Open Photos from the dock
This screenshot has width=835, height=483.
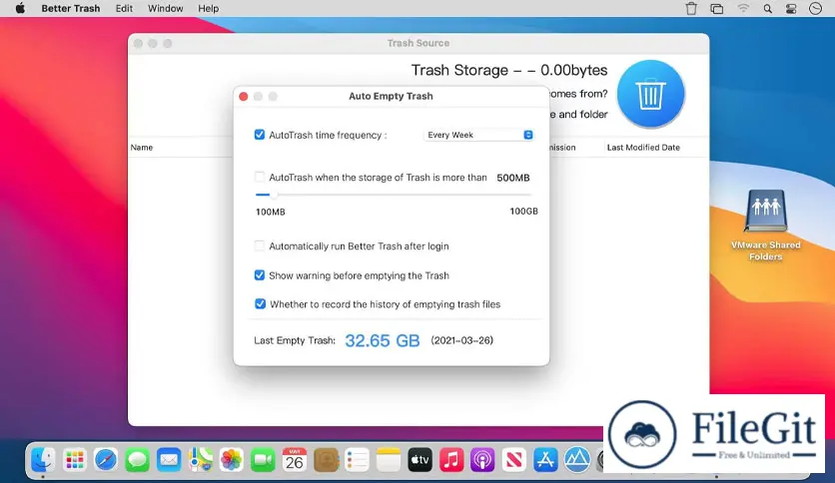pos(232,460)
